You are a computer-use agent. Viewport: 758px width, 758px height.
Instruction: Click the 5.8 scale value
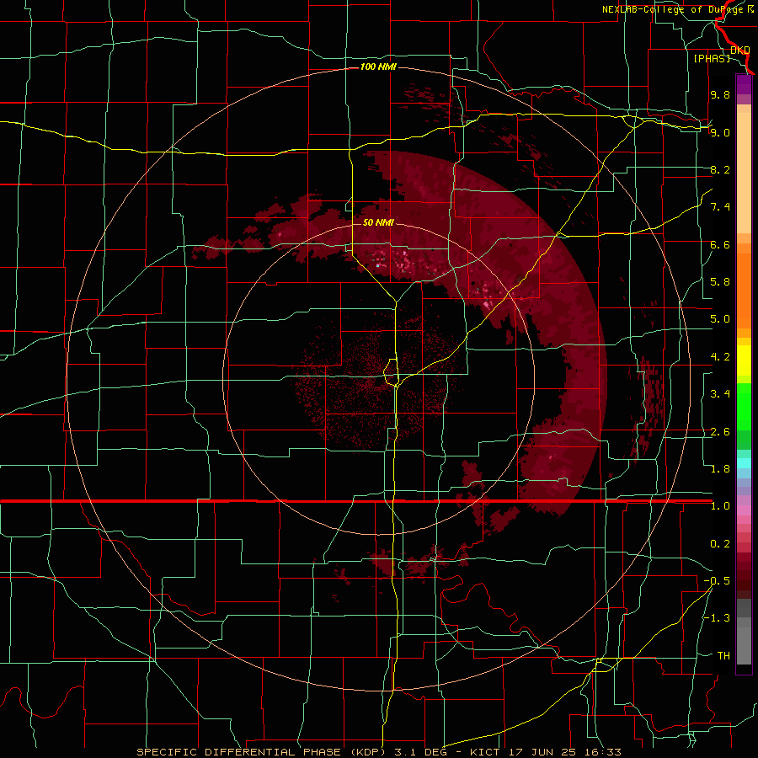point(720,282)
